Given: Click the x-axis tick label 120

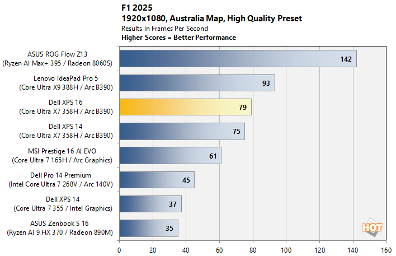Looking at the screenshot, I should 319,250.
